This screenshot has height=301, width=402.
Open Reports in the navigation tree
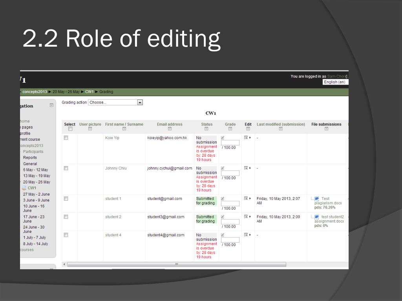tap(30, 158)
